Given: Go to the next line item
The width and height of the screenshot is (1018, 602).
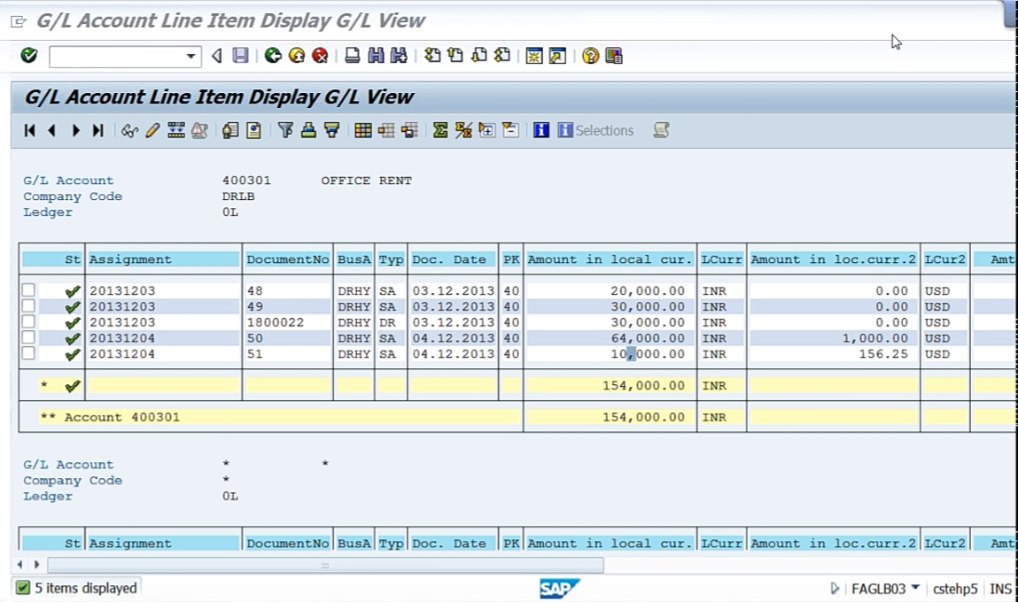Looking at the screenshot, I should coord(75,130).
